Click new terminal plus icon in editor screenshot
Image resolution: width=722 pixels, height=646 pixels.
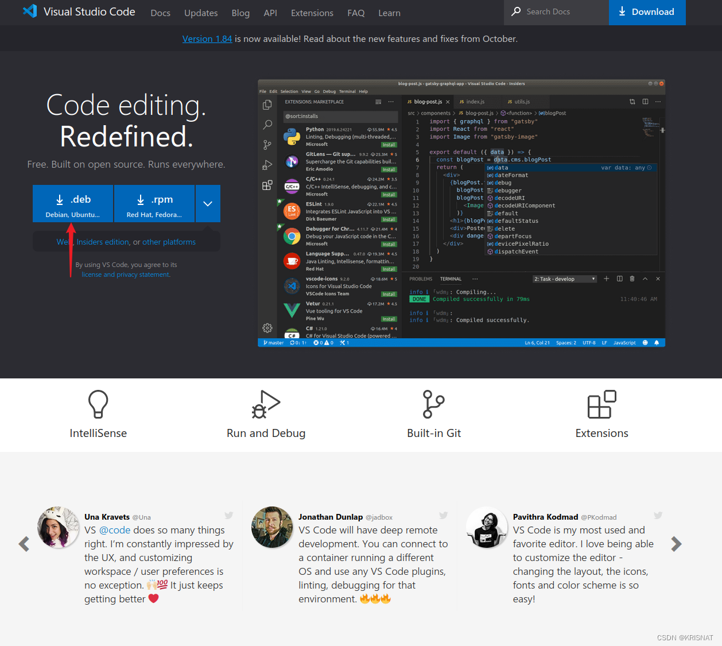[606, 278]
